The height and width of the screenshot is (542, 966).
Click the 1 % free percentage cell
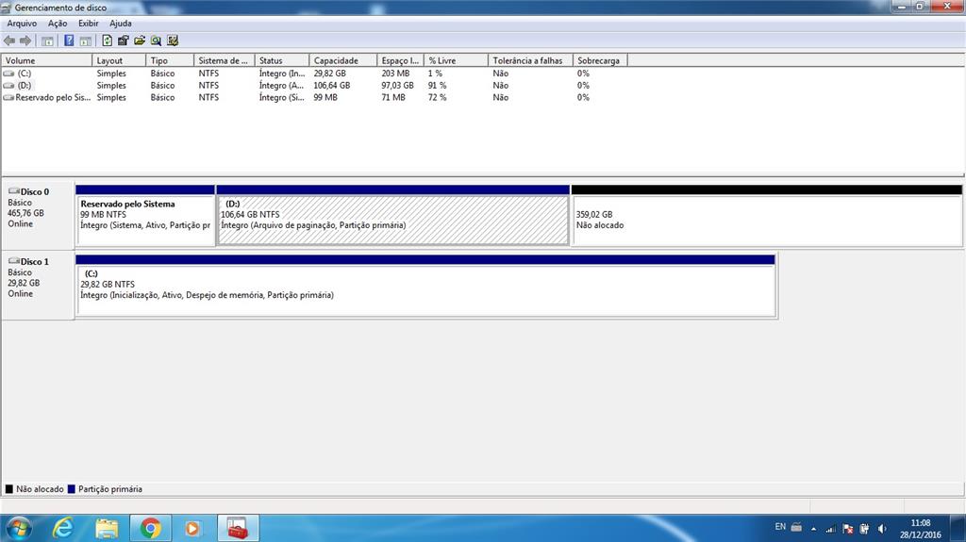point(435,74)
